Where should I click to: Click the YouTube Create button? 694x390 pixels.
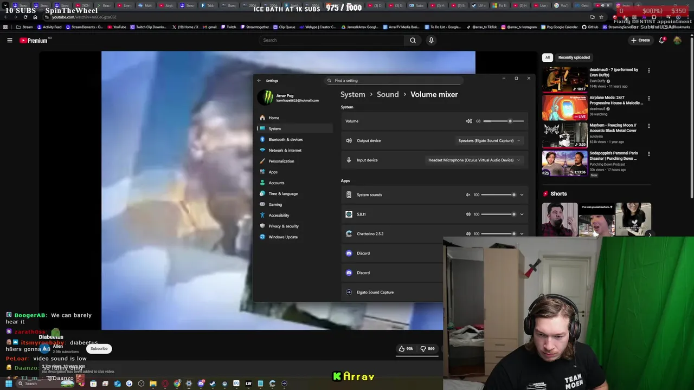(x=640, y=40)
